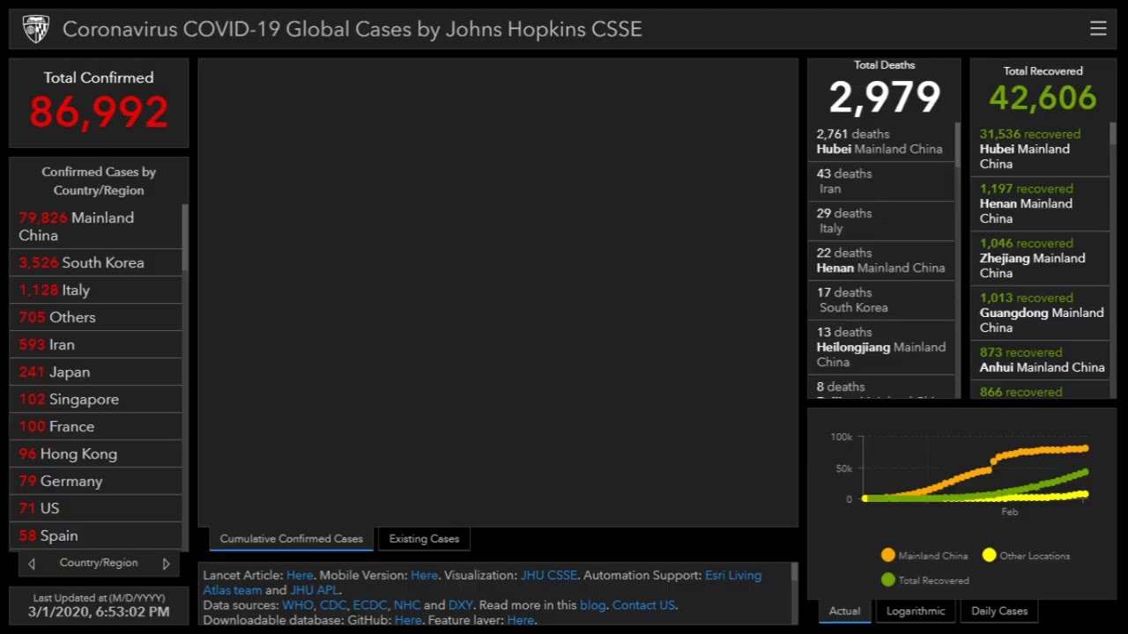Click the Total Confirmed 86,992 figure
The image size is (1128, 634).
[x=99, y=113]
